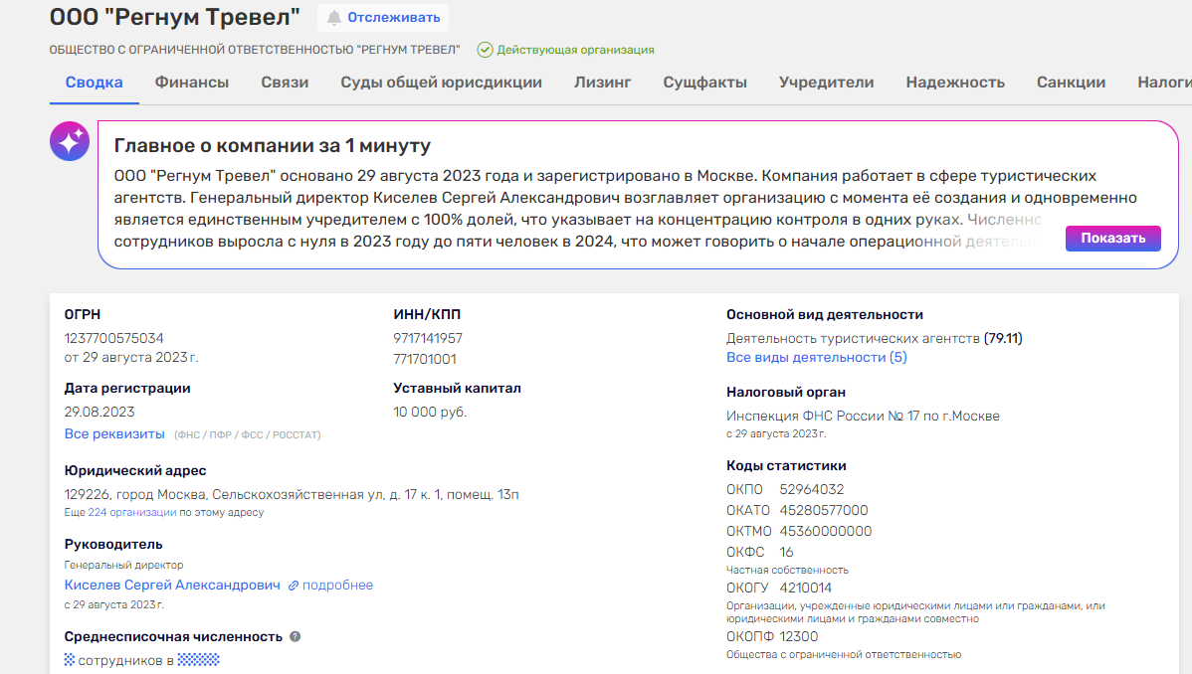
Task: Expand Все виды деятельности (5) list
Action: pos(816,357)
